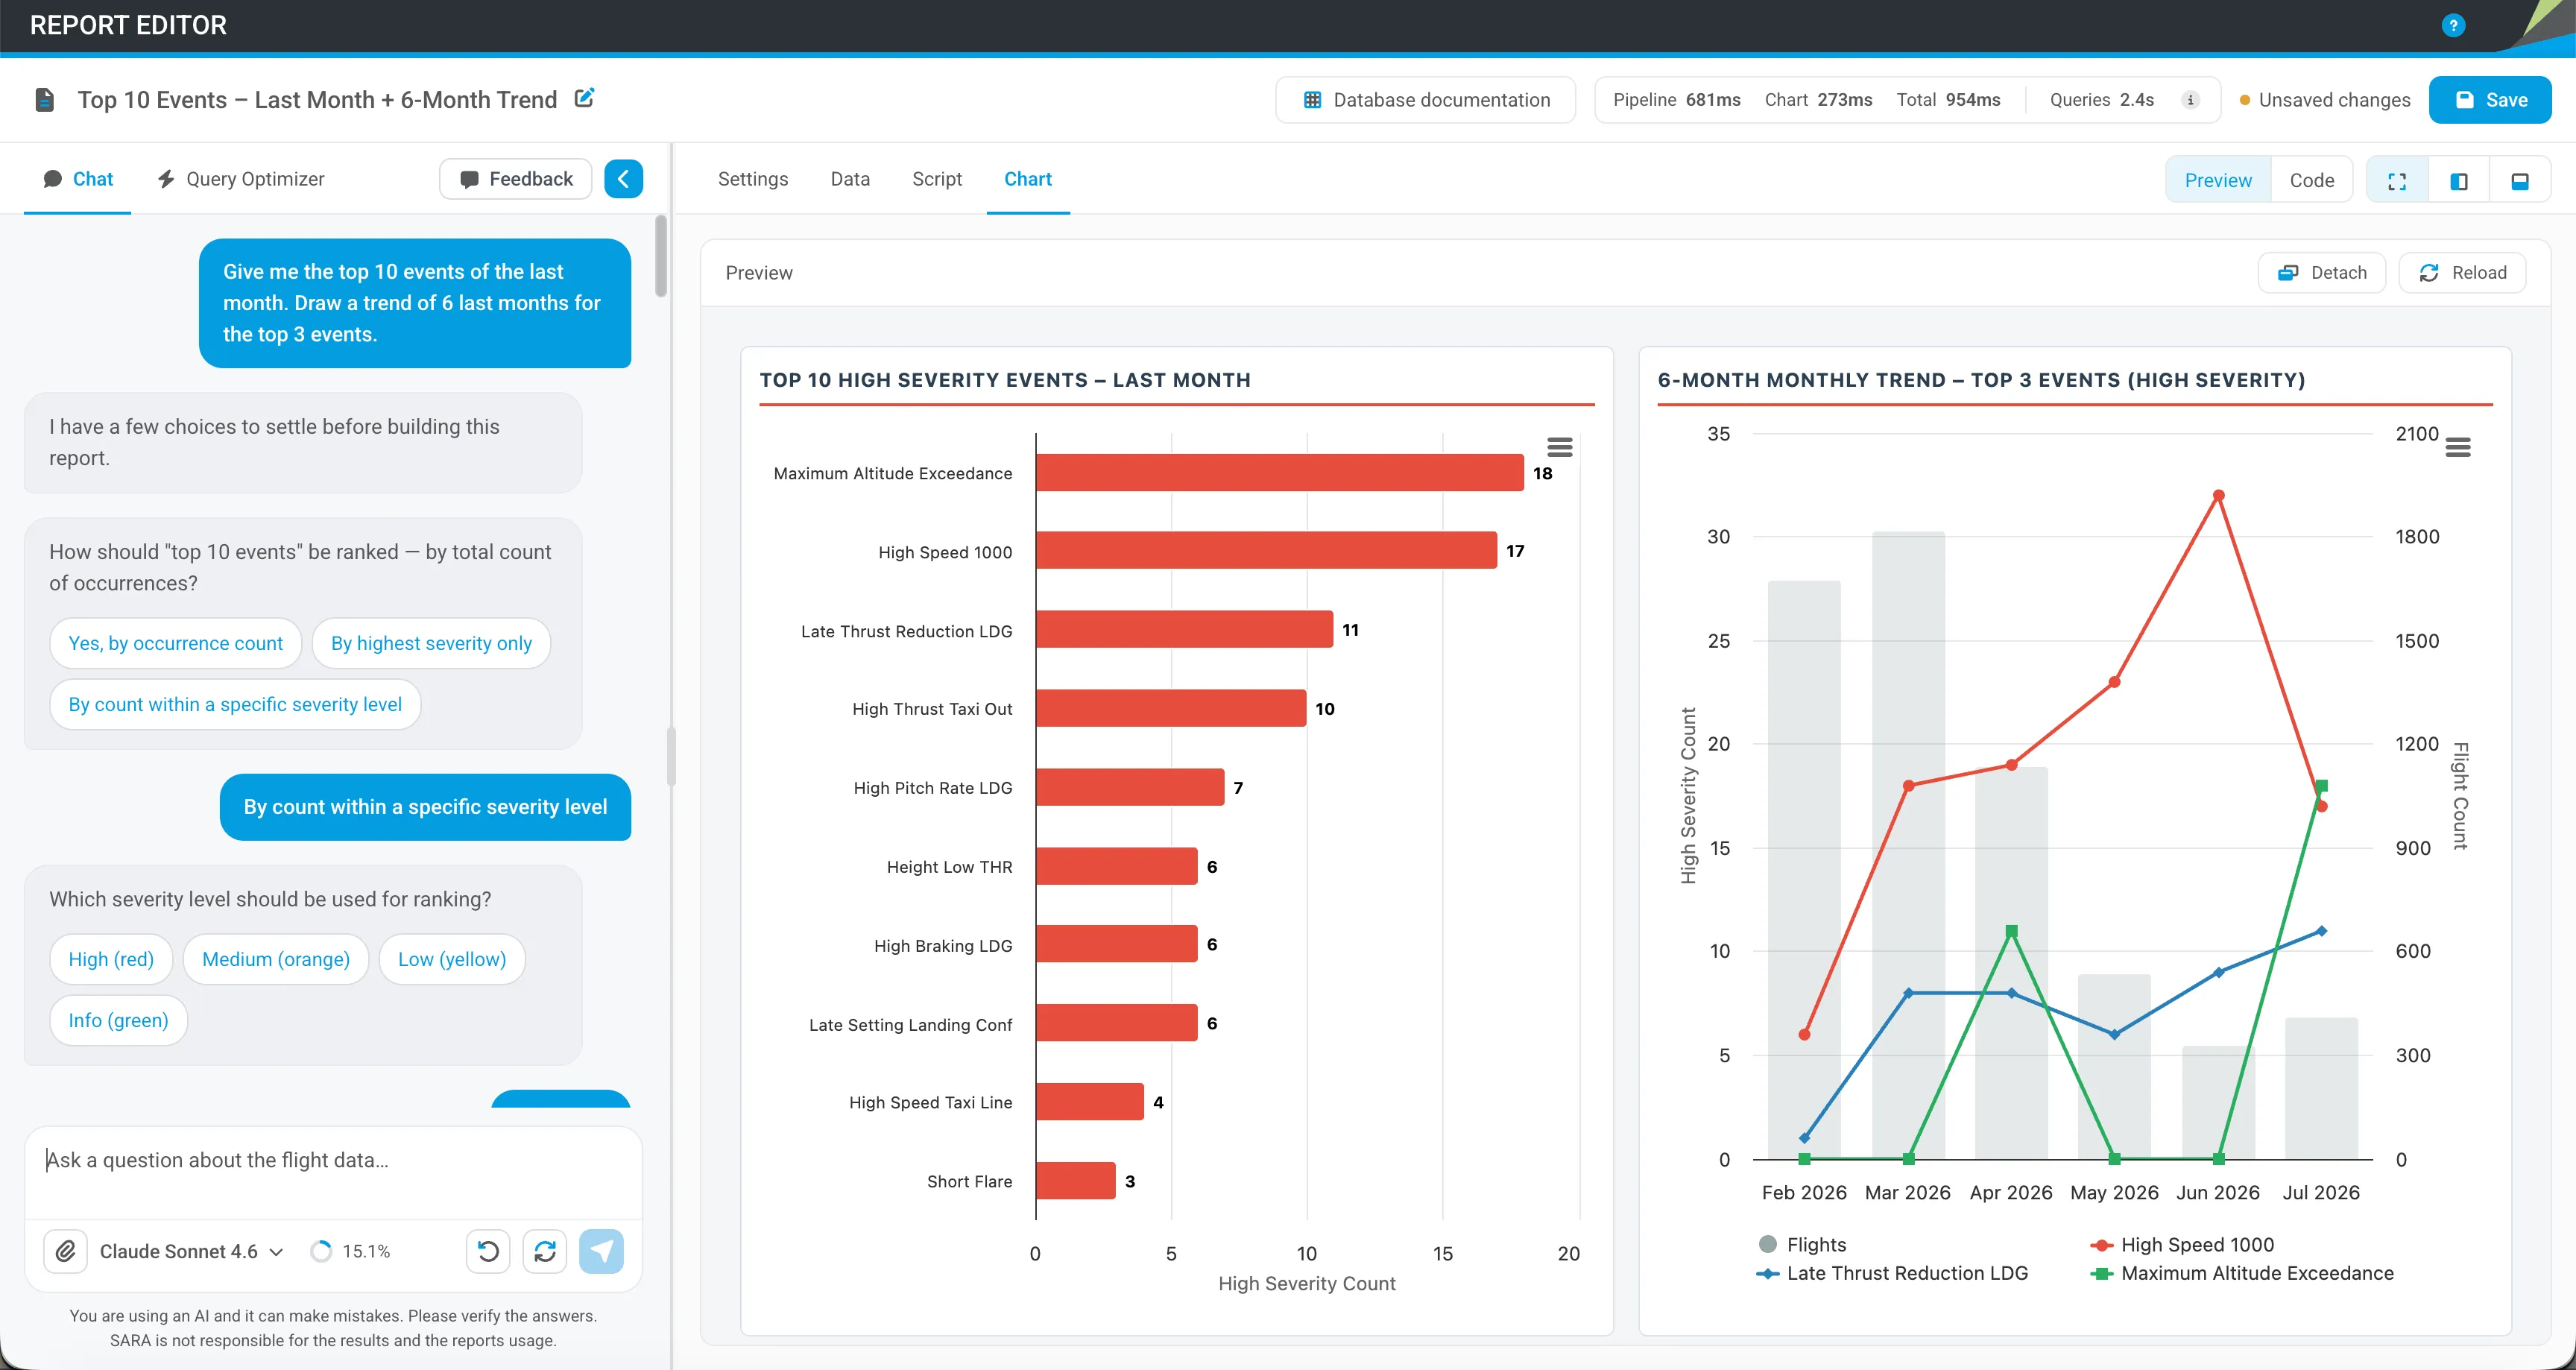Toggle Code view mode

pos(2312,181)
